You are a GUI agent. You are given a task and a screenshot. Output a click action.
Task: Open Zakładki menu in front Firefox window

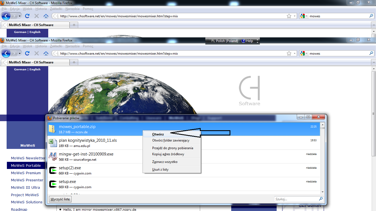point(56,46)
